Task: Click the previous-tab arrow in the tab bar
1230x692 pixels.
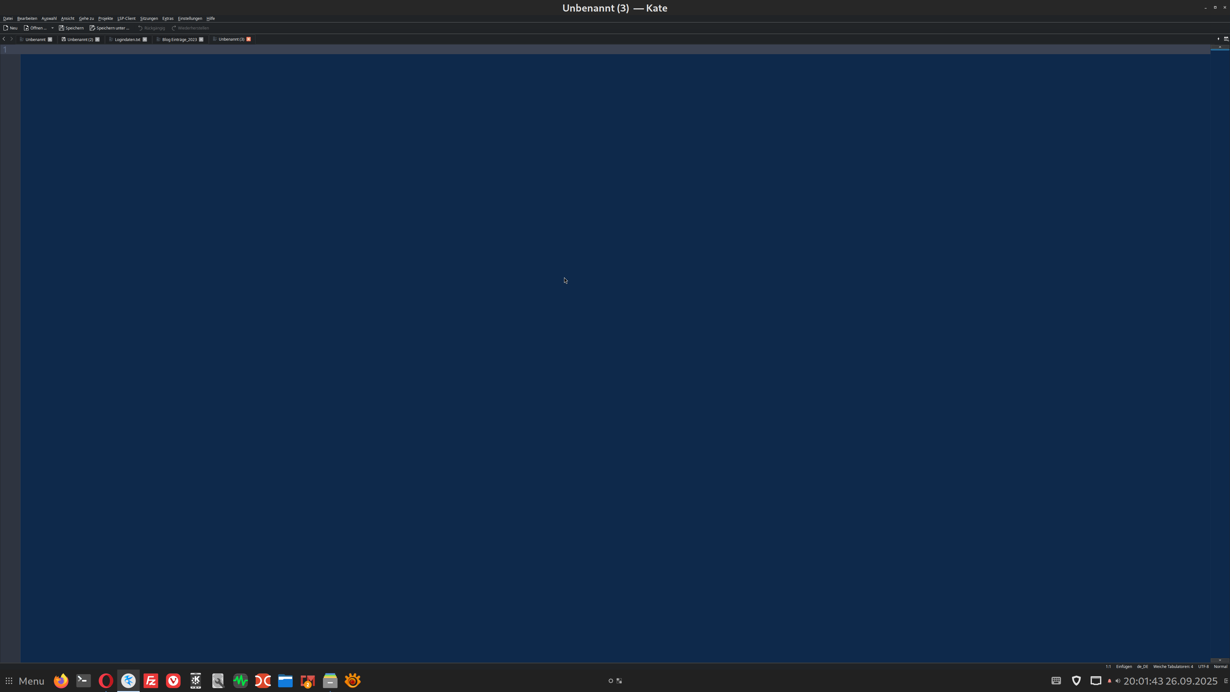Action: click(x=4, y=39)
